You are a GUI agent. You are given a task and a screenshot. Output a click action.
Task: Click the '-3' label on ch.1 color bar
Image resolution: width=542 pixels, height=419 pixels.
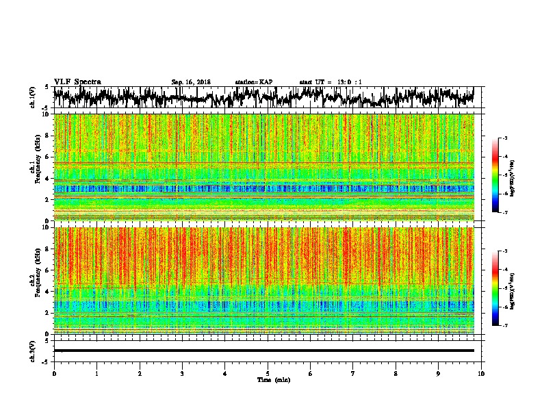pos(505,138)
